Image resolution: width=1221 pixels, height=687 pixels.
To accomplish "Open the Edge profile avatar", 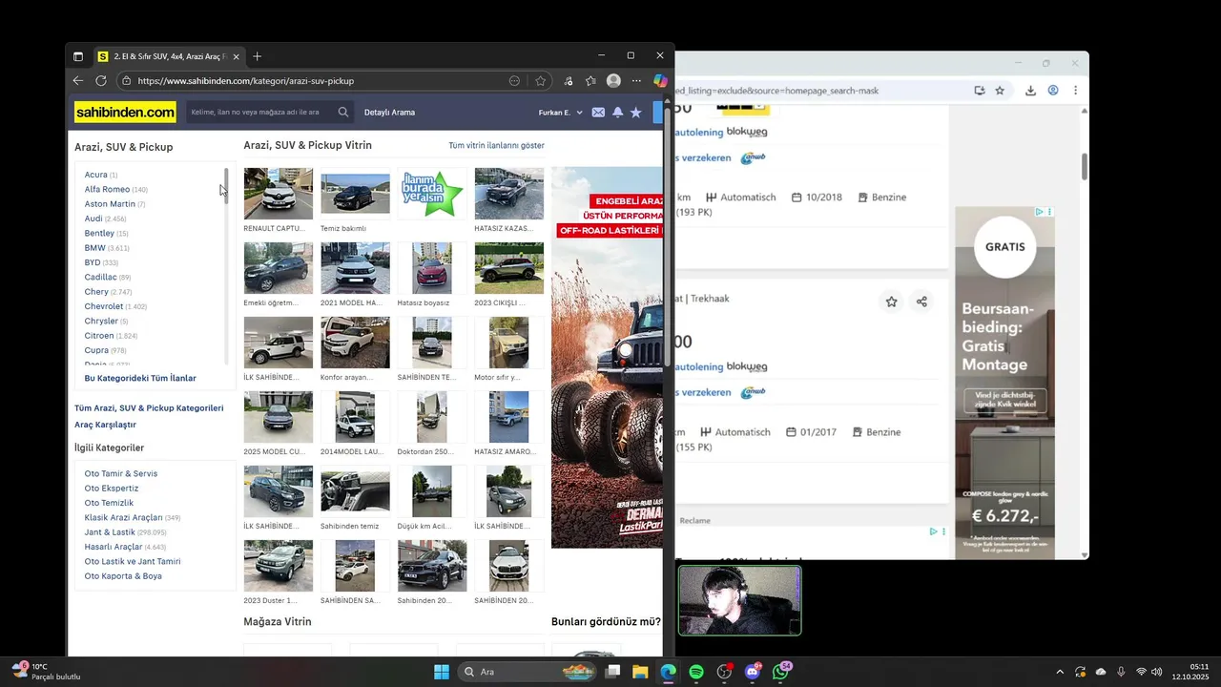I will point(613,81).
